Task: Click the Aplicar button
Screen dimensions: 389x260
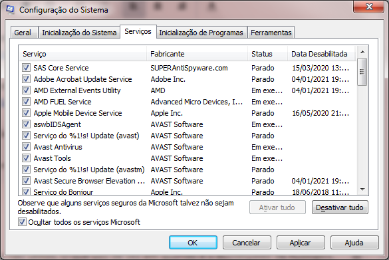Action: (301, 243)
